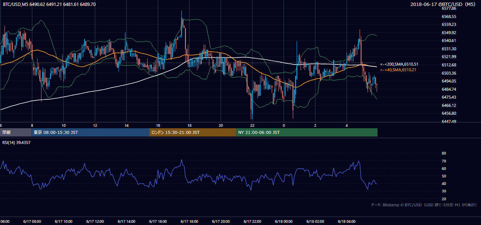Click price axis label 6494.05
Viewport: 481px width, 225px height.
[x=449, y=81]
